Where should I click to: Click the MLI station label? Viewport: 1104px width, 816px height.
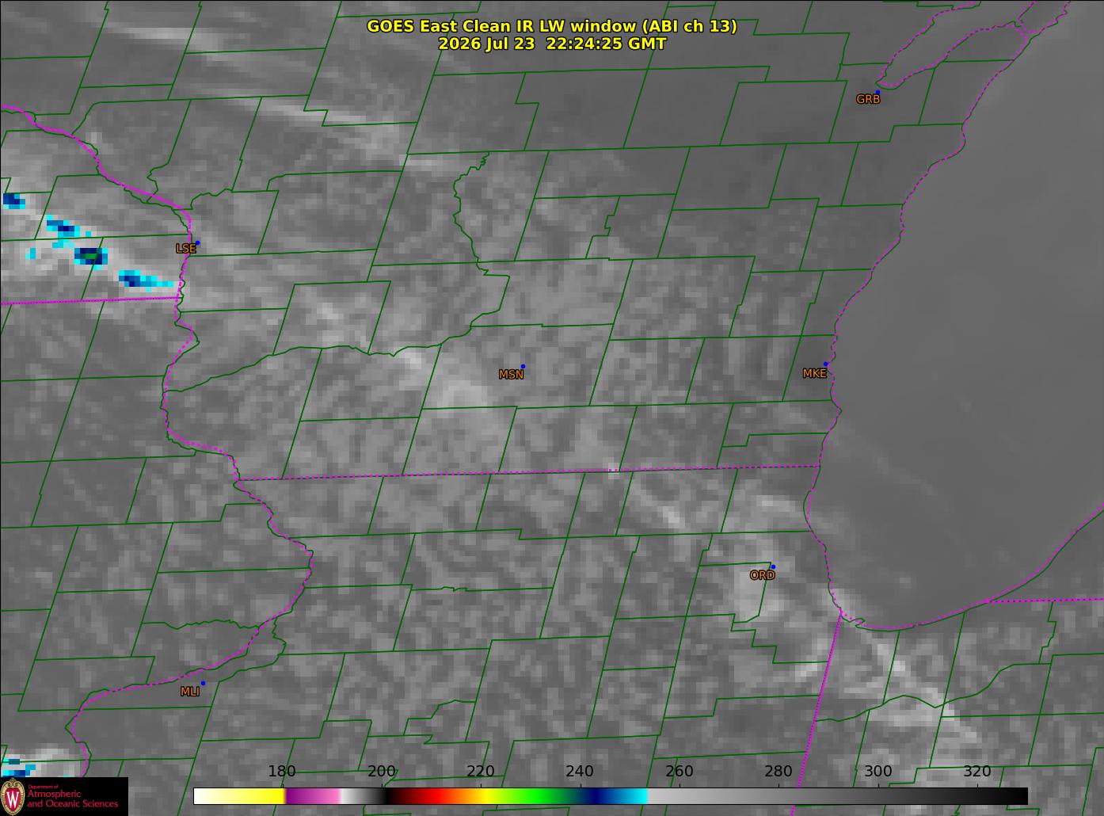(x=189, y=692)
